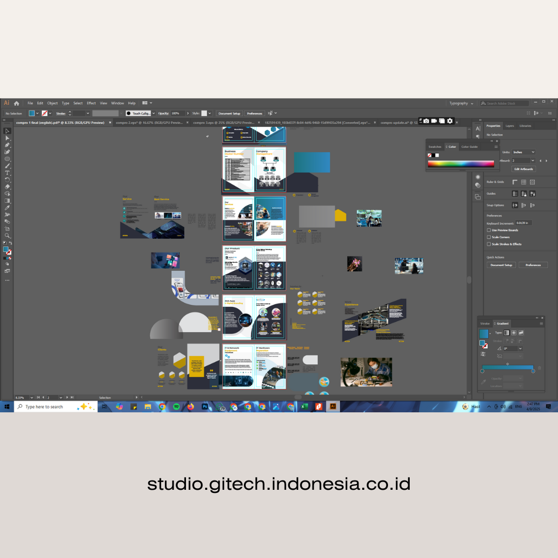Enable Use Preview Bounds checkbox

489,230
